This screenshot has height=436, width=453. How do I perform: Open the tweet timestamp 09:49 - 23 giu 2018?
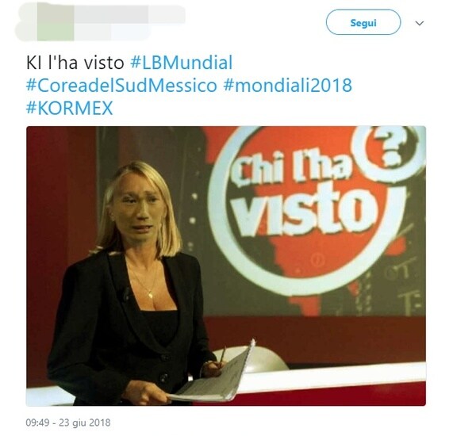pyautogui.click(x=68, y=423)
